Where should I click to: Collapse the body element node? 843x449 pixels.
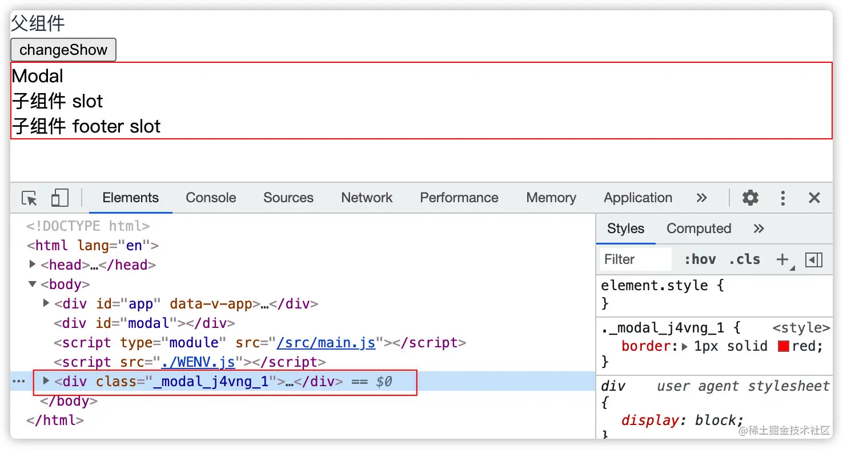pos(33,284)
